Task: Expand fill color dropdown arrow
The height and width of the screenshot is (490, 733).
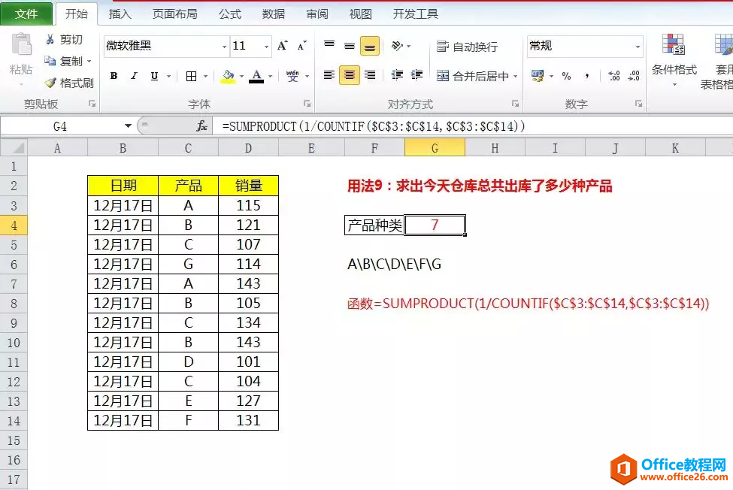Action: pyautogui.click(x=241, y=76)
